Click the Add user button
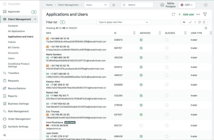Viewport: 214px width, 140px height. click(x=186, y=15)
